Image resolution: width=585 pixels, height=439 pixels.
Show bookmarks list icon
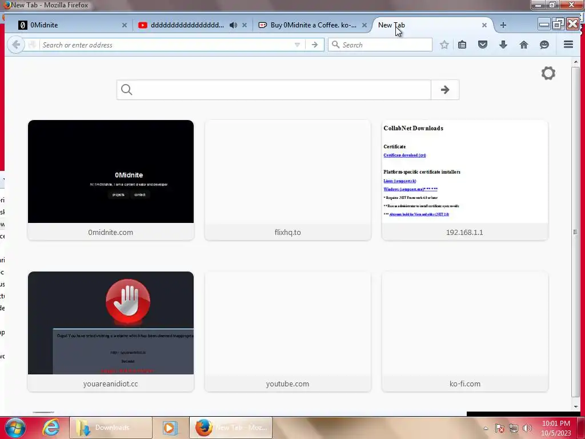click(462, 45)
